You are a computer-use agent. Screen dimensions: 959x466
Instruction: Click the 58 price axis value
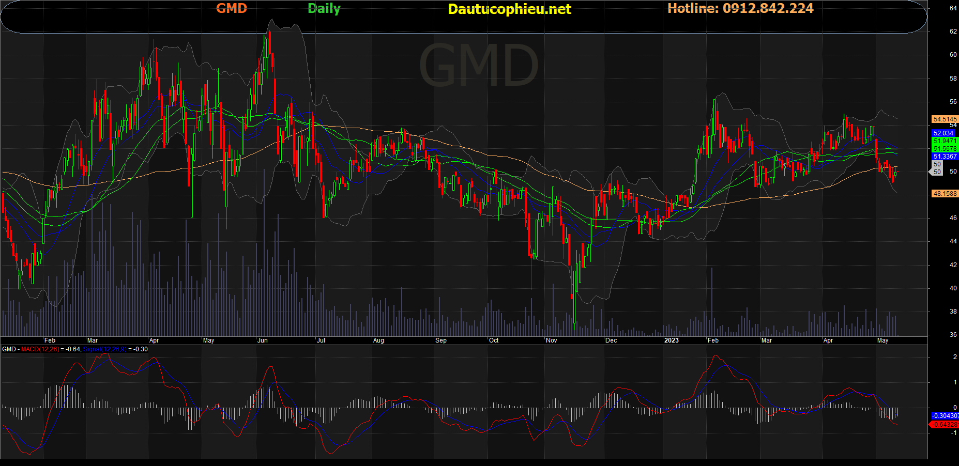(x=953, y=79)
